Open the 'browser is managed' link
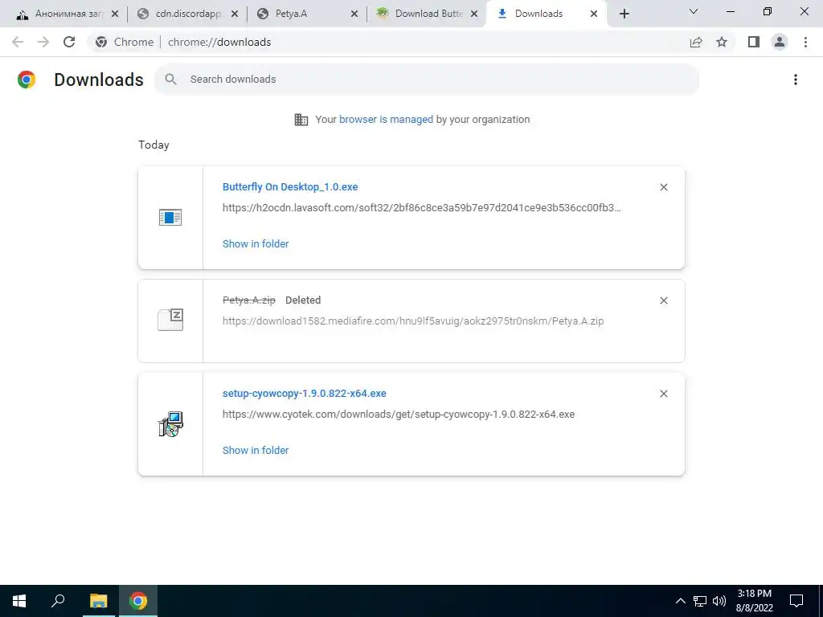 pyautogui.click(x=386, y=120)
